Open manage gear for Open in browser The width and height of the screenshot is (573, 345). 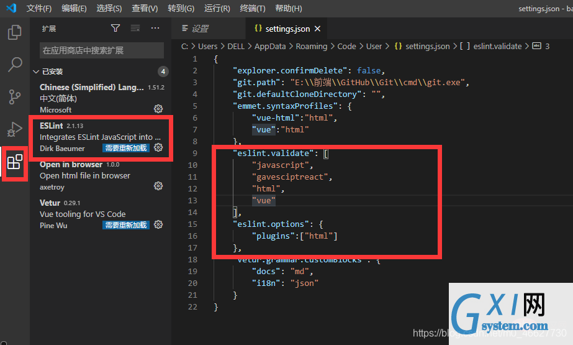click(x=158, y=186)
